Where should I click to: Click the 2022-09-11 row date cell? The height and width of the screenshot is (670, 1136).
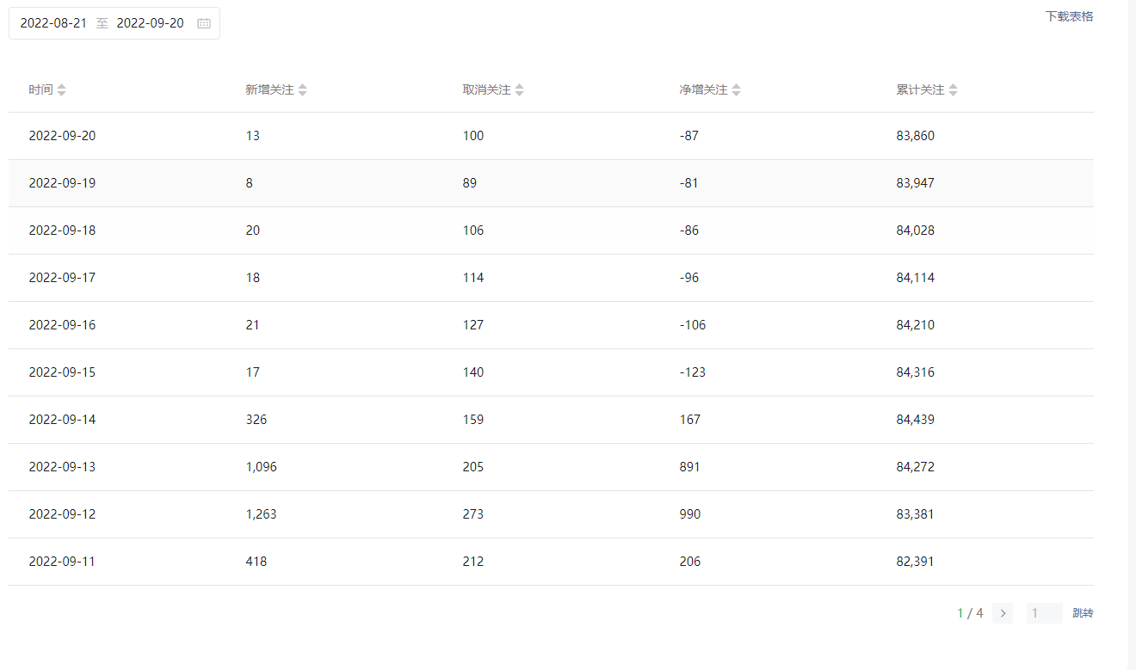(x=62, y=562)
